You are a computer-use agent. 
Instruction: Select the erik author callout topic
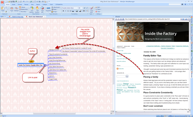tap(32, 61)
